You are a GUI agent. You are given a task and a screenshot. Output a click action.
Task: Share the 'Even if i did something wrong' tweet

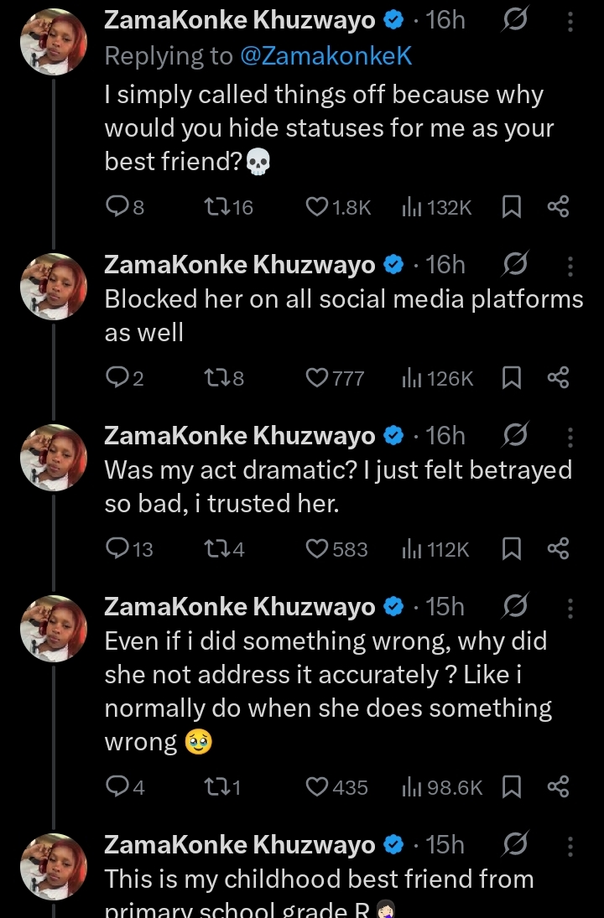[x=558, y=787]
